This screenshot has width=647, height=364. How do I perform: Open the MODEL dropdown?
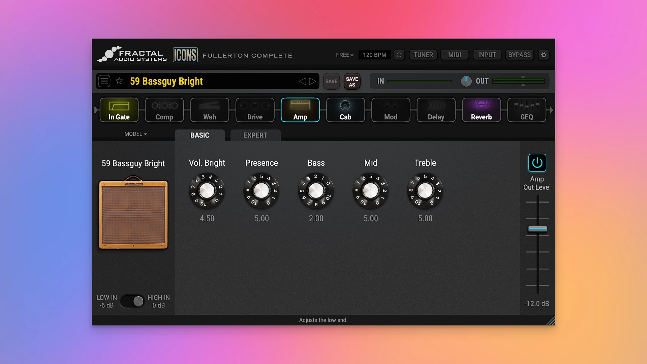[135, 134]
